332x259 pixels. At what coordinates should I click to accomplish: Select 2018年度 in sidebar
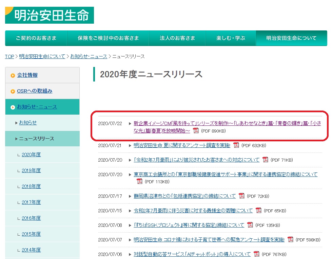pos(31,186)
